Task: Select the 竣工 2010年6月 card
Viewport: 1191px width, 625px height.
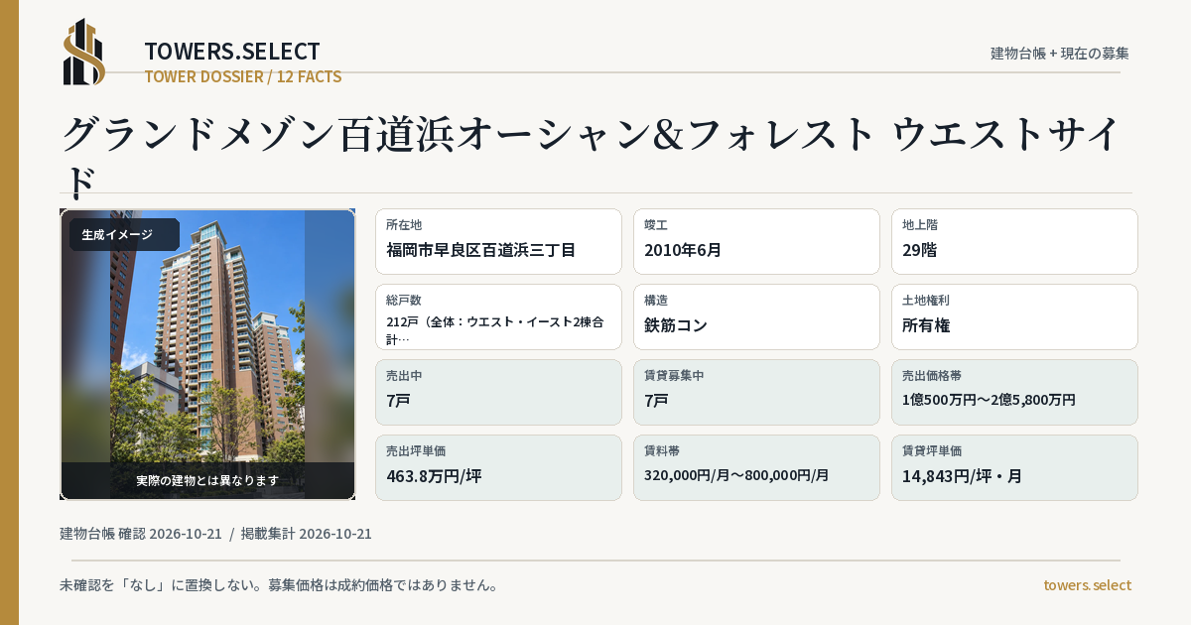Action: 756,241
